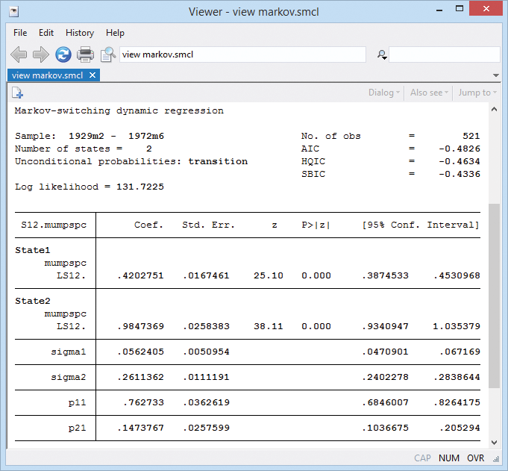
Task: Click the search input field
Action: 444,54
